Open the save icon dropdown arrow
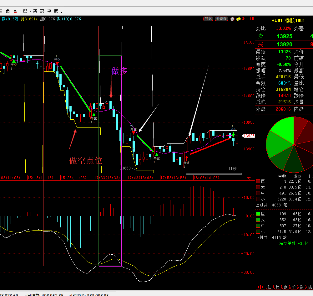This screenshot has width=313, height=296. 30,11
